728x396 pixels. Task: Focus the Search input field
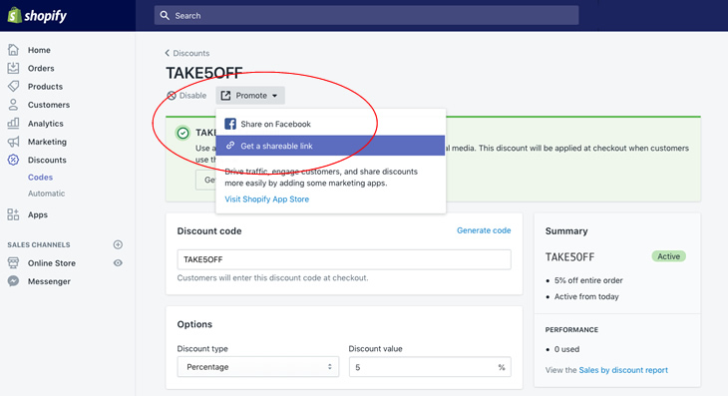(366, 15)
